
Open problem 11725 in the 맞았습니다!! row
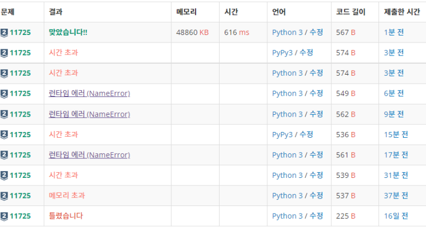click(x=21, y=33)
